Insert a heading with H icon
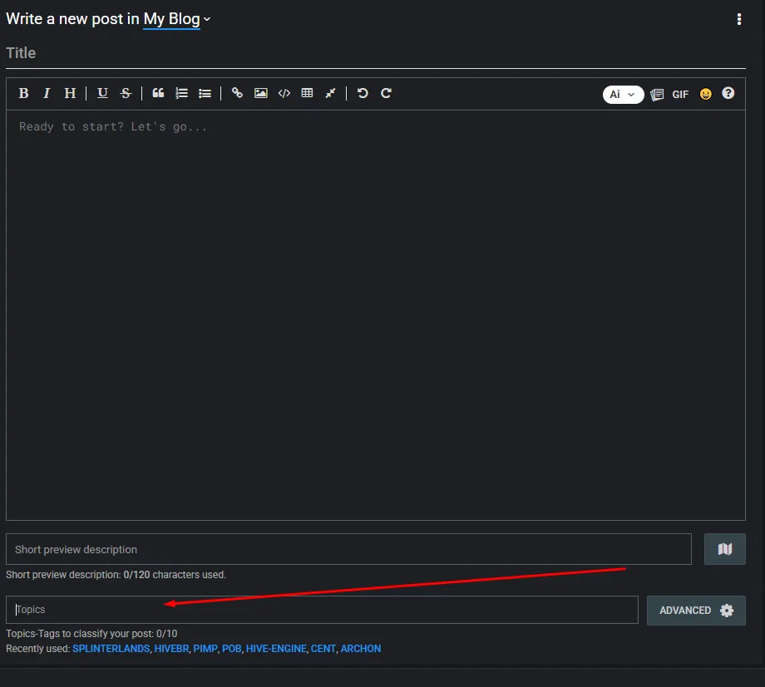This screenshot has width=765, height=687. click(70, 93)
